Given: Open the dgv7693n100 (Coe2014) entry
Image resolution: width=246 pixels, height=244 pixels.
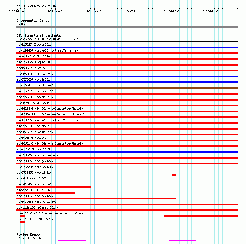Looking at the screenshot, I should click(x=34, y=103).
